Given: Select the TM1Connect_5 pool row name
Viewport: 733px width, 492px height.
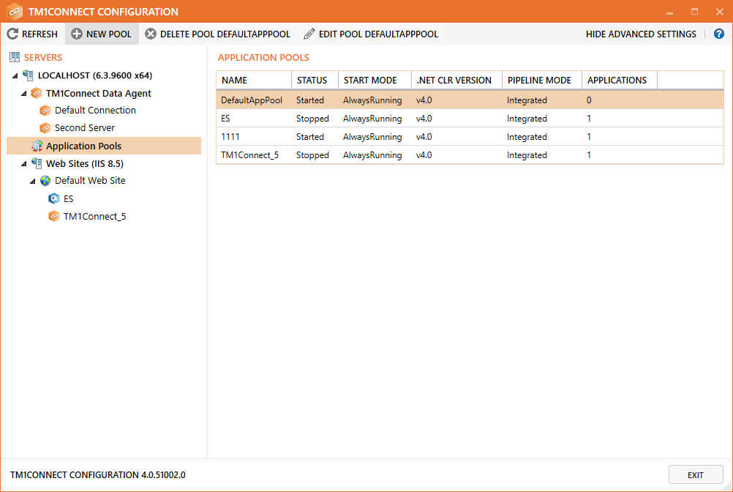Looking at the screenshot, I should pyautogui.click(x=249, y=154).
